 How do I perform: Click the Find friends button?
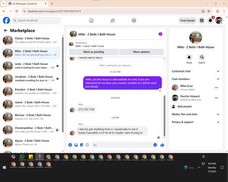187,20
